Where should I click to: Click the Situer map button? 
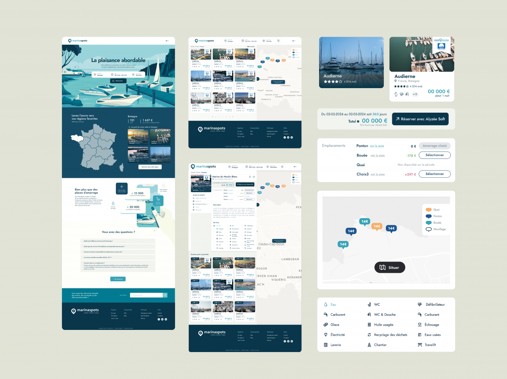(x=390, y=268)
